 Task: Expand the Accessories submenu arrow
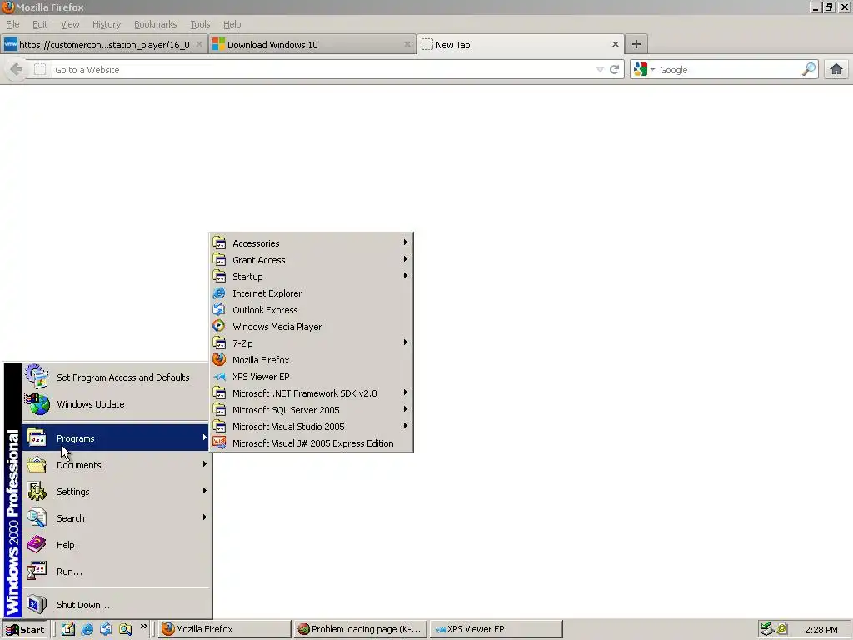pyautogui.click(x=406, y=242)
